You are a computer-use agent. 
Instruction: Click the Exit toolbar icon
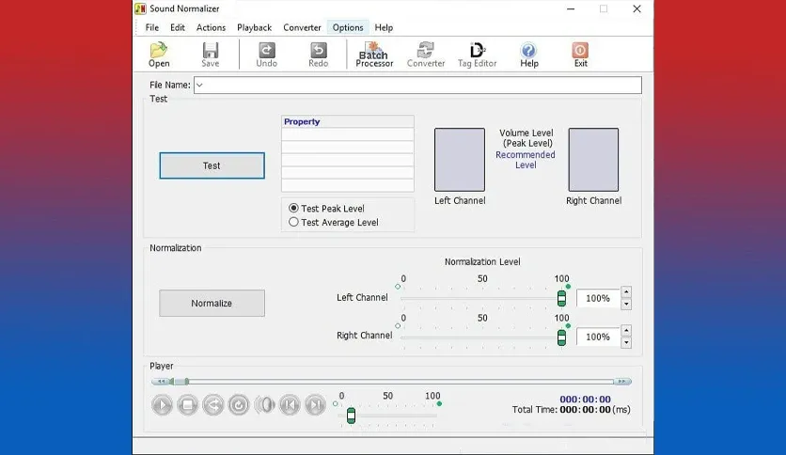pyautogui.click(x=580, y=55)
